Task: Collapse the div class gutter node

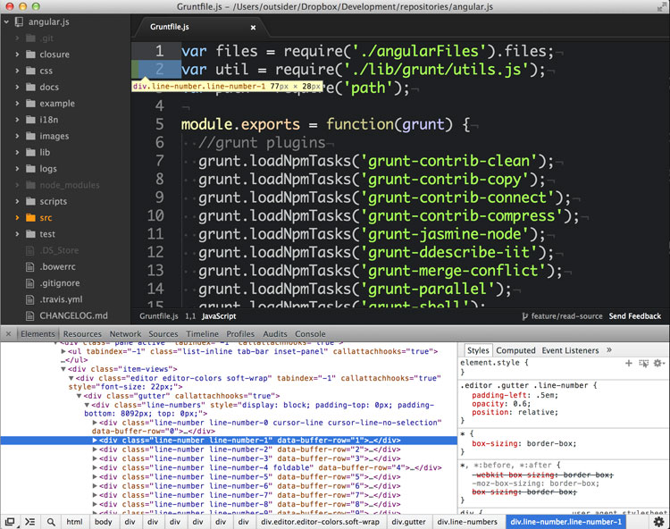Action: (x=79, y=396)
